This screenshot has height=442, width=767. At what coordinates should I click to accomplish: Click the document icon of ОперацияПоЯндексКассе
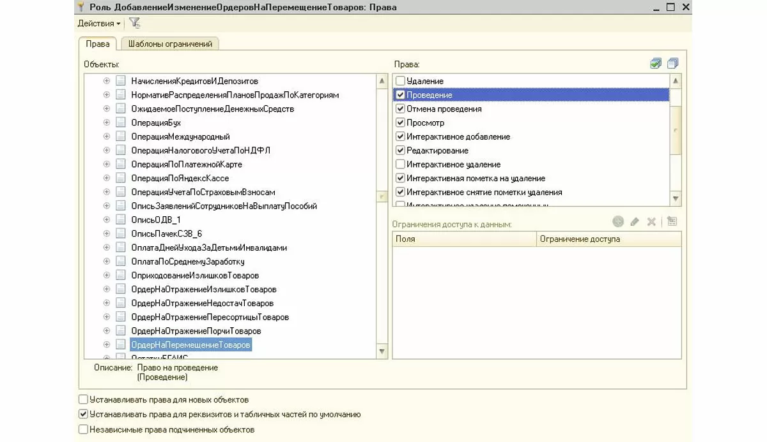pos(121,178)
